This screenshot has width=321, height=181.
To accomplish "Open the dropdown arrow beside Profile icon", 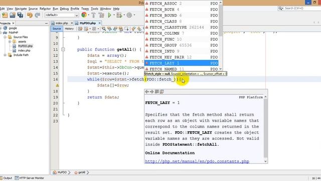I will [x=134, y=15].
